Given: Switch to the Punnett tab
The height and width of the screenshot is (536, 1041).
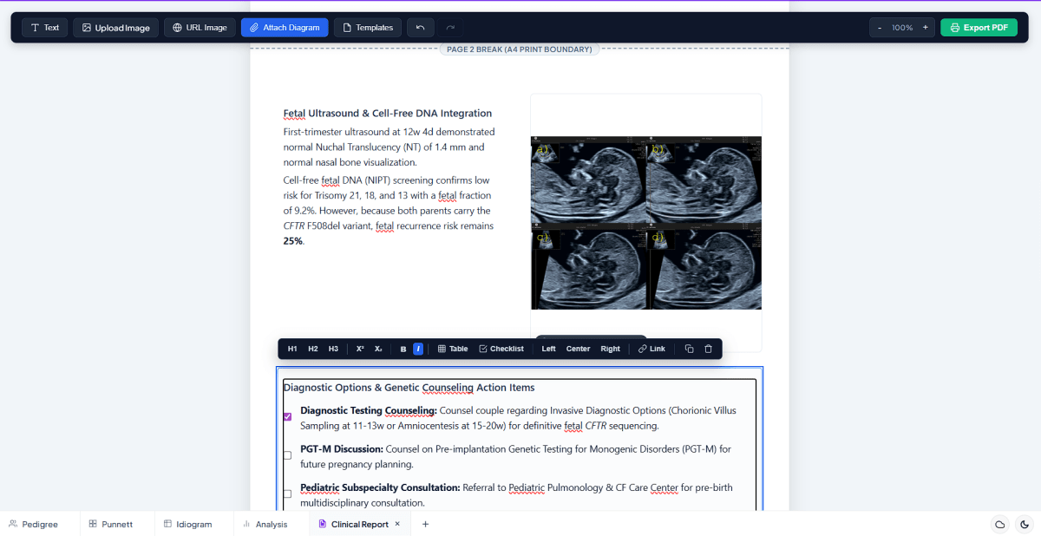Looking at the screenshot, I should 111,524.
